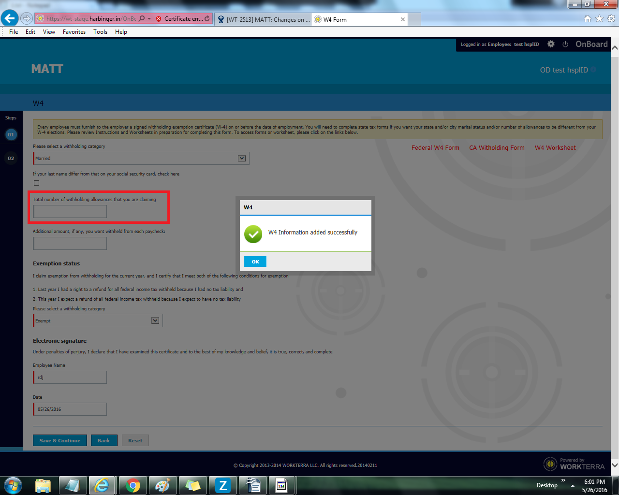The height and width of the screenshot is (495, 619).
Task: Click OK in the W4 dialog
Action: coord(255,262)
